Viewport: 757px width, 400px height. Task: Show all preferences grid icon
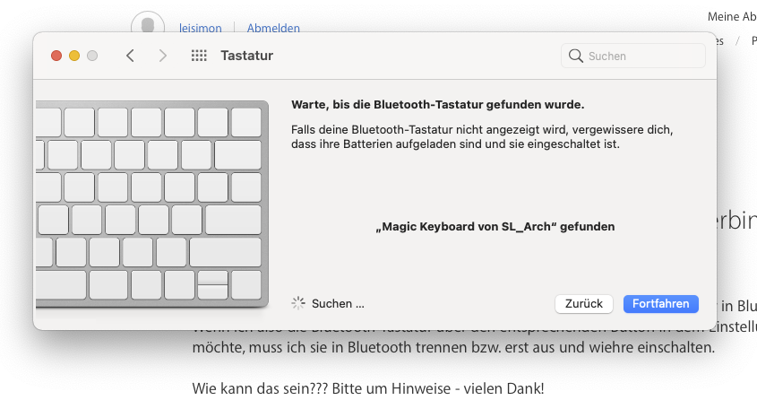point(199,56)
